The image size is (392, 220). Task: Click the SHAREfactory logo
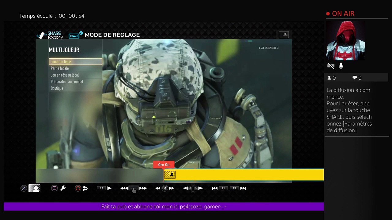50,35
